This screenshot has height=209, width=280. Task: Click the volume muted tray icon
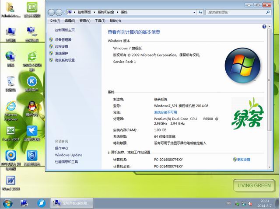(x=251, y=203)
